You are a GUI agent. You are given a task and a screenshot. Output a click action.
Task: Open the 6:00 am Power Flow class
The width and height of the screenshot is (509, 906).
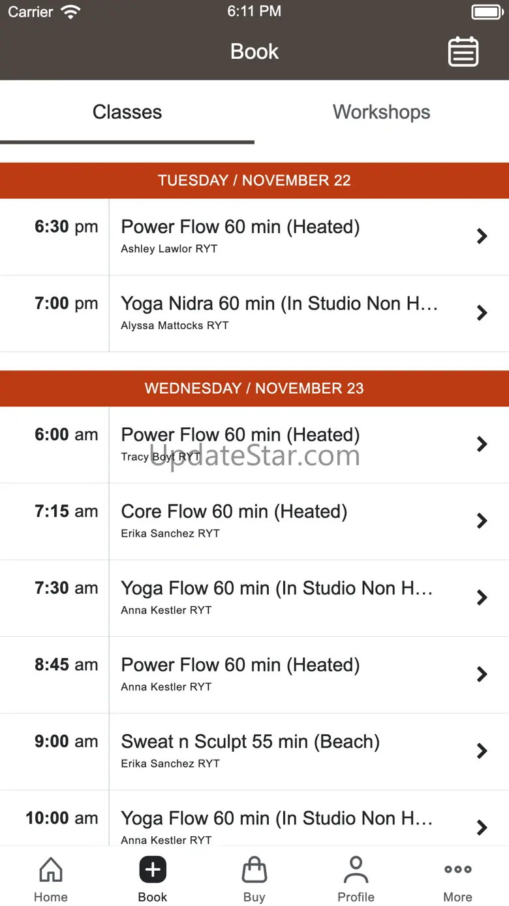(x=240, y=435)
